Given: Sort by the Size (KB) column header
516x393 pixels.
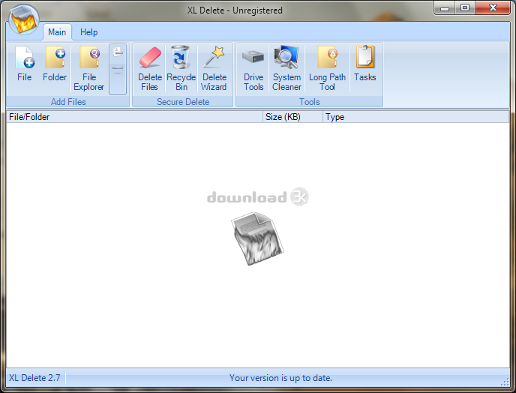Looking at the screenshot, I should pos(292,117).
